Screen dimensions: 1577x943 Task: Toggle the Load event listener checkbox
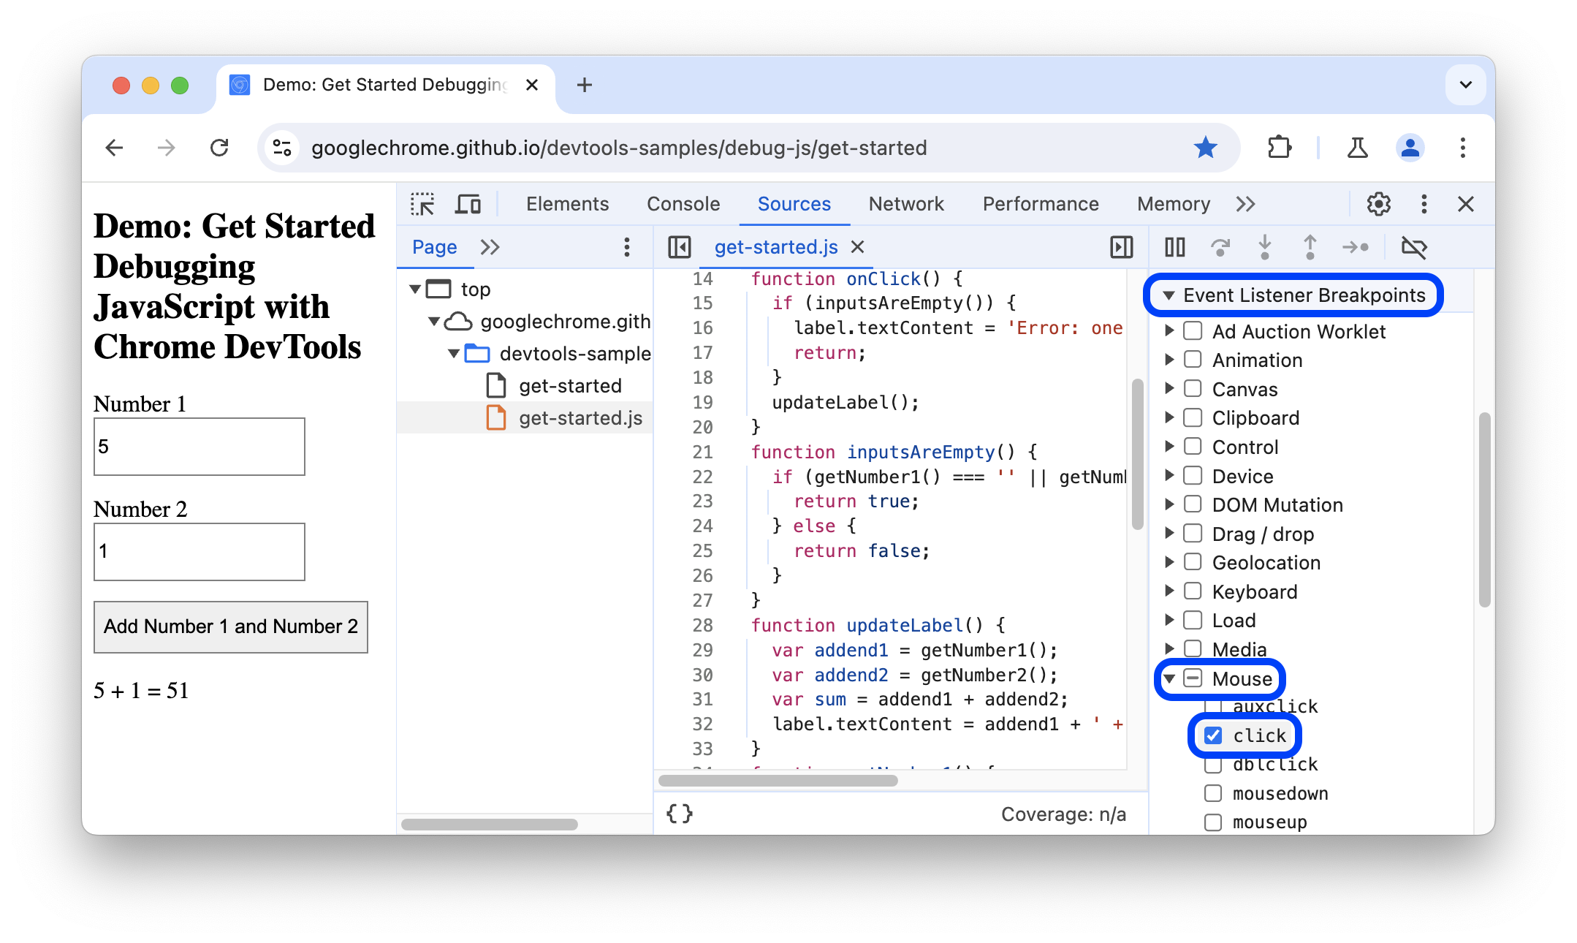1193,621
